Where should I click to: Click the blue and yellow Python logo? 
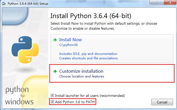(25, 50)
